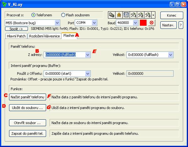Click the red gear icon button
Viewport: 188px width, 147px height.
pos(152,23)
